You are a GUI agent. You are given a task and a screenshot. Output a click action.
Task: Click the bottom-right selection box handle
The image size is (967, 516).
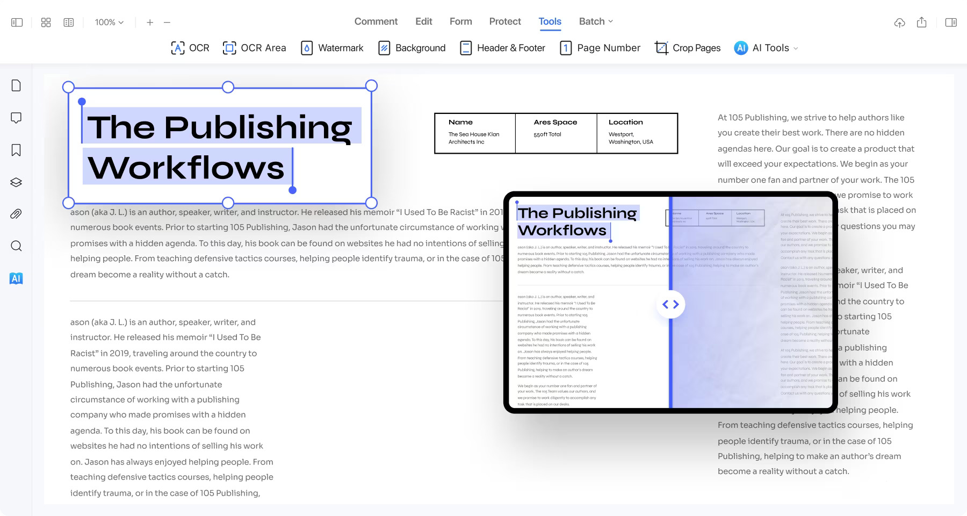point(371,203)
